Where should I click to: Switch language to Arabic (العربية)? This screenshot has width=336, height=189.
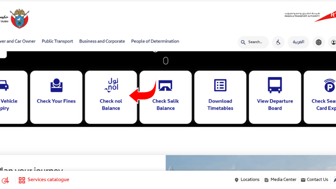[298, 42]
